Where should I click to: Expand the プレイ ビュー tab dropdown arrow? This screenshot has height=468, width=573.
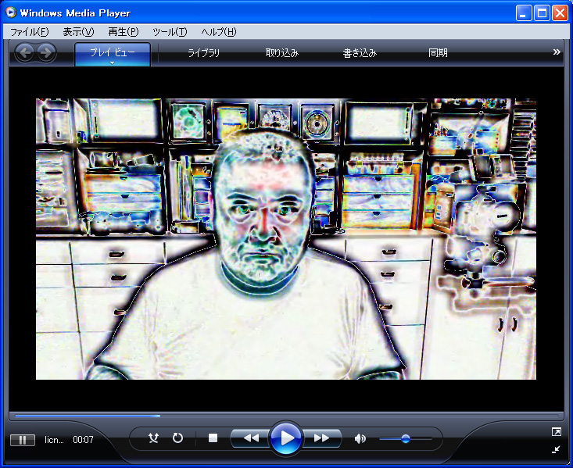[113, 63]
